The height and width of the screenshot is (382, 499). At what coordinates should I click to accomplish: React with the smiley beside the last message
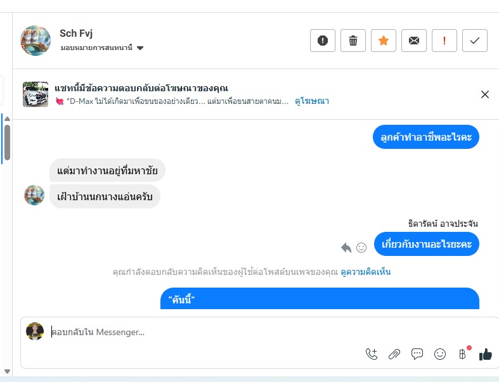361,247
